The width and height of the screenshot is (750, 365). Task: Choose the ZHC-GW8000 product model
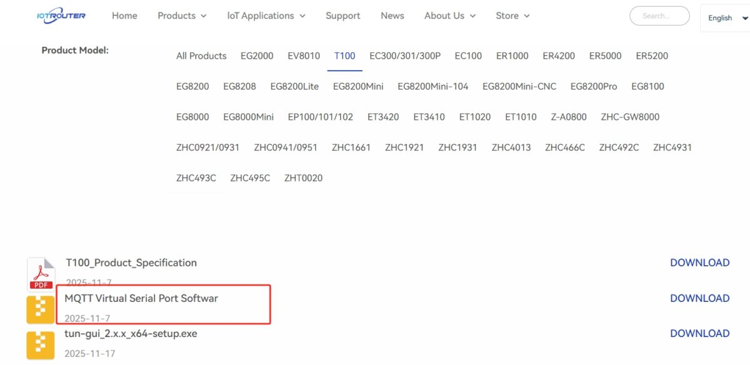pos(629,117)
